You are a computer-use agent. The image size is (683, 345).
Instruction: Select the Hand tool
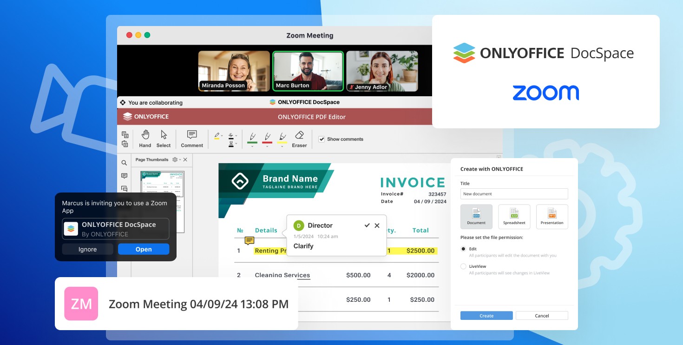pos(145,138)
